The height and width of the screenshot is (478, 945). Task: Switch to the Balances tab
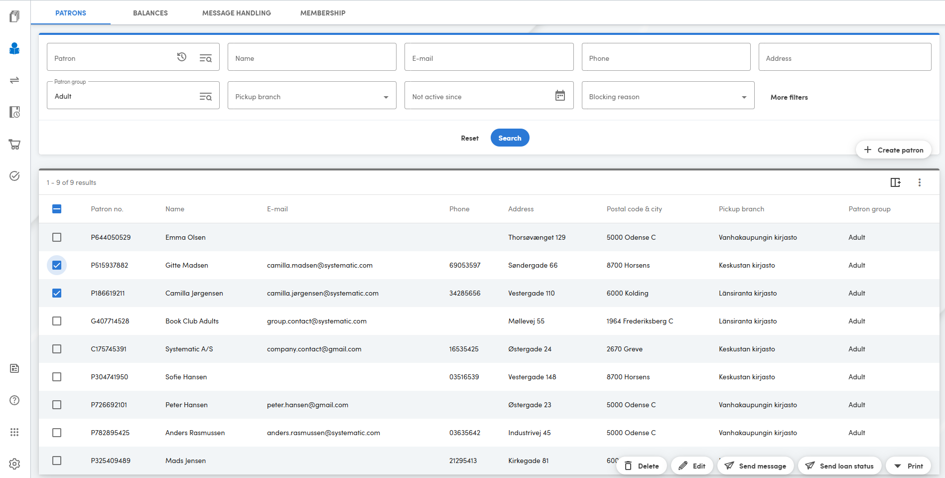[150, 13]
